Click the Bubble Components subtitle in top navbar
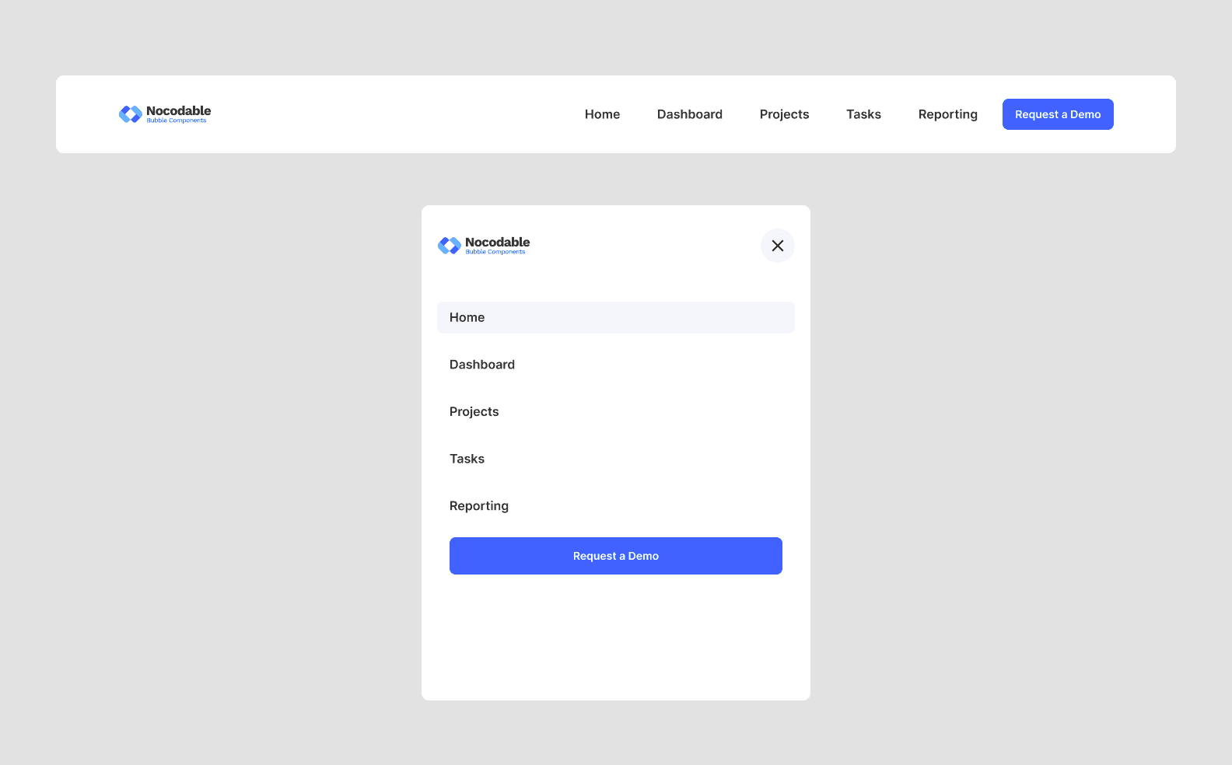 [177, 121]
